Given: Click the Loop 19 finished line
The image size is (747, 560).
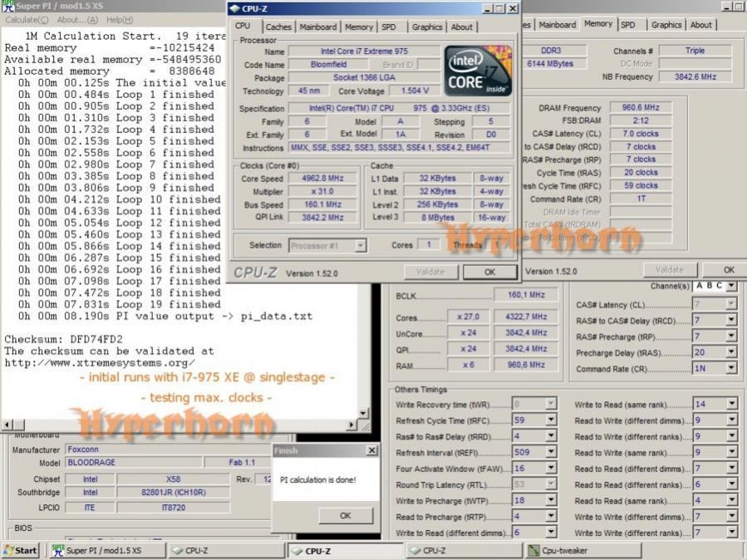Looking at the screenshot, I should 119,304.
